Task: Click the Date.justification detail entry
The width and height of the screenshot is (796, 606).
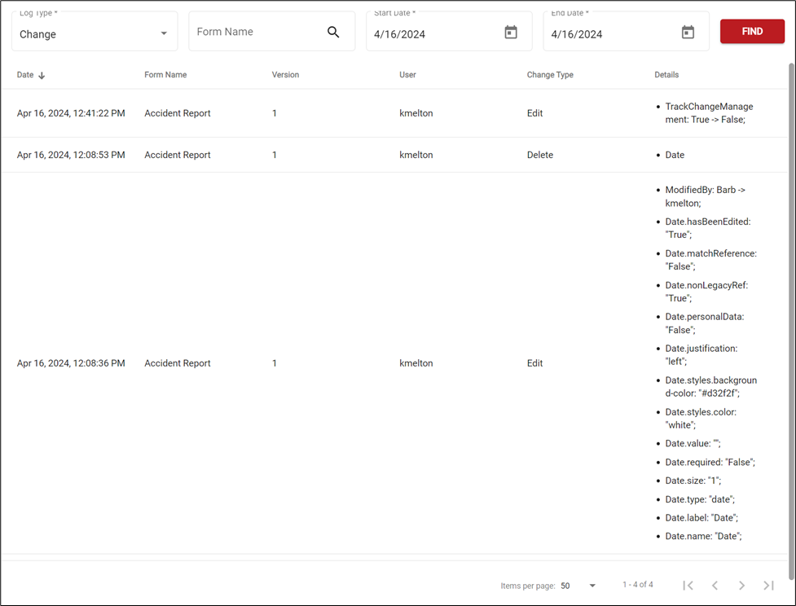Action: coord(701,355)
